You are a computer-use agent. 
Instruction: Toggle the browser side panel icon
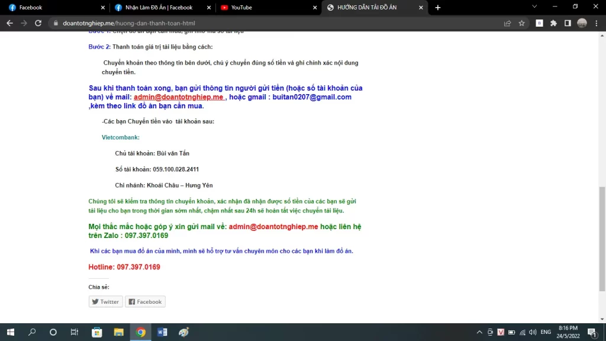pyautogui.click(x=568, y=23)
